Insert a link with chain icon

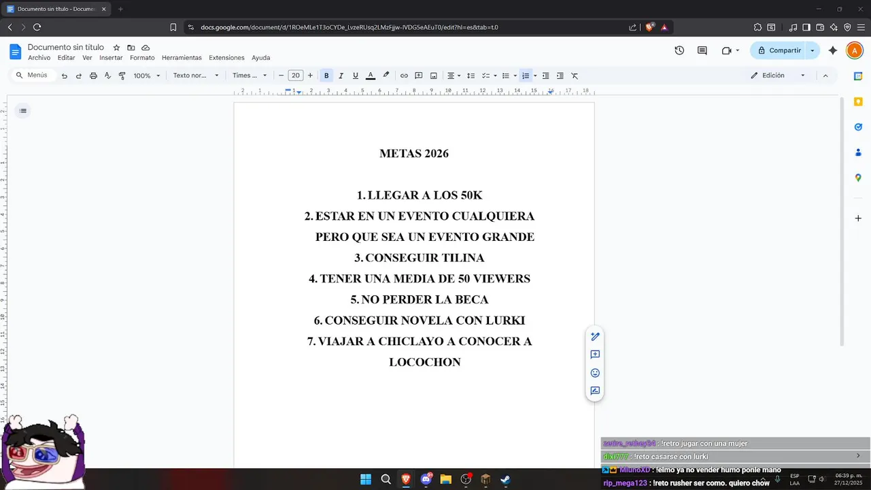(404, 76)
